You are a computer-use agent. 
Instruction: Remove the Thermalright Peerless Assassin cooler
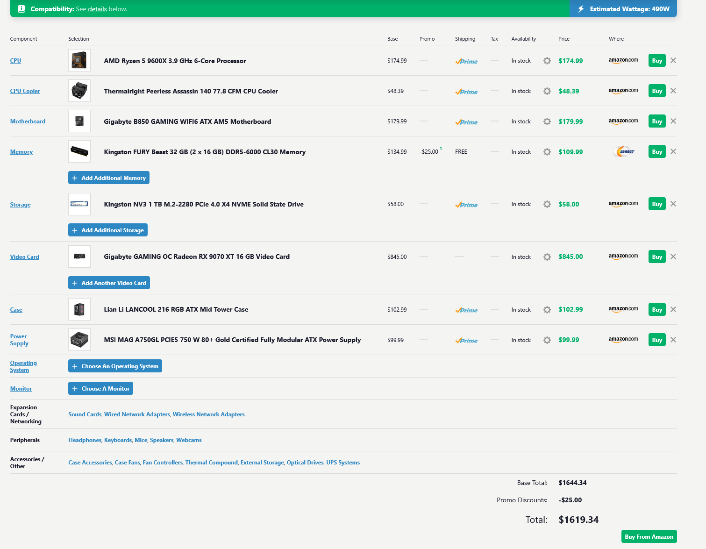tap(673, 91)
